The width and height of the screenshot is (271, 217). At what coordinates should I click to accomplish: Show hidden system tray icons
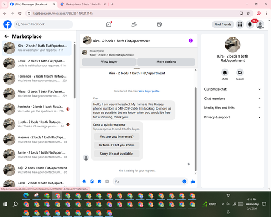click(223, 204)
